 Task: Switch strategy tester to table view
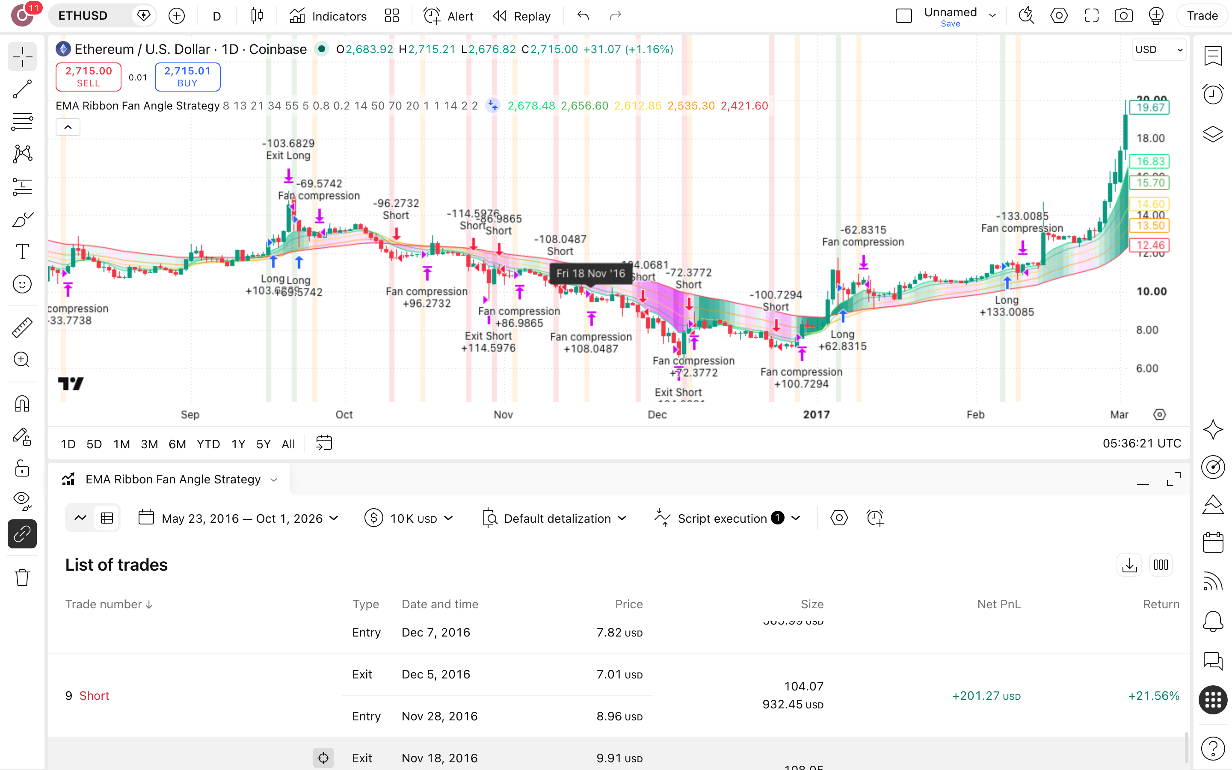(x=107, y=518)
